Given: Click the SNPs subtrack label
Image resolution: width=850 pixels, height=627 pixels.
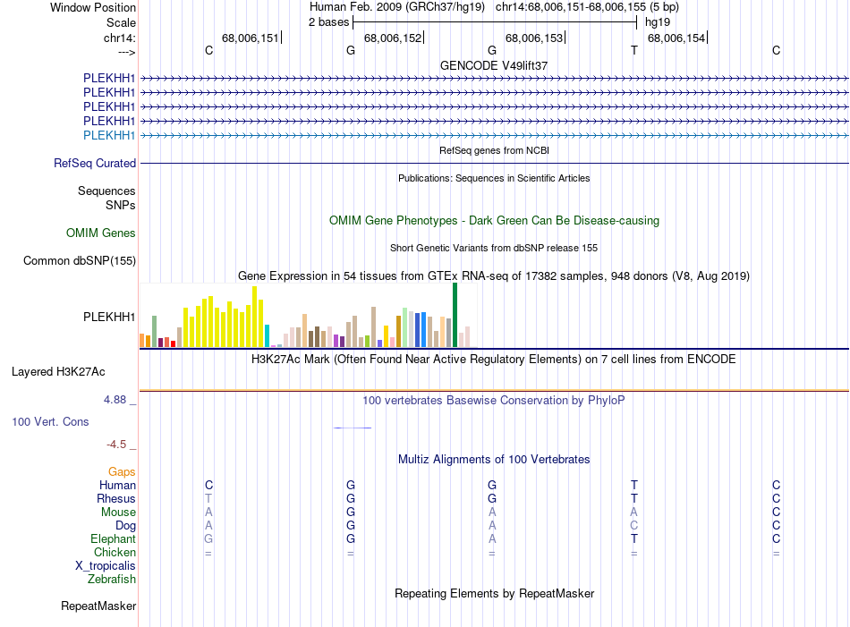Looking at the screenshot, I should point(121,206).
